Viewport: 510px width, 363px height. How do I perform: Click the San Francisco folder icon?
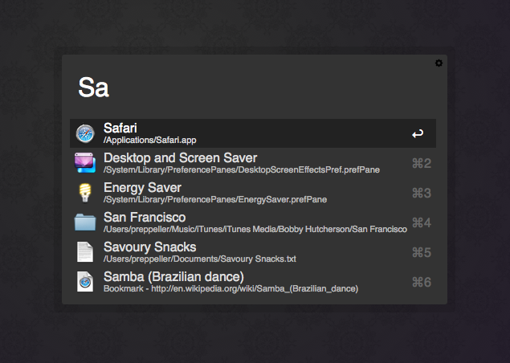[x=85, y=222]
